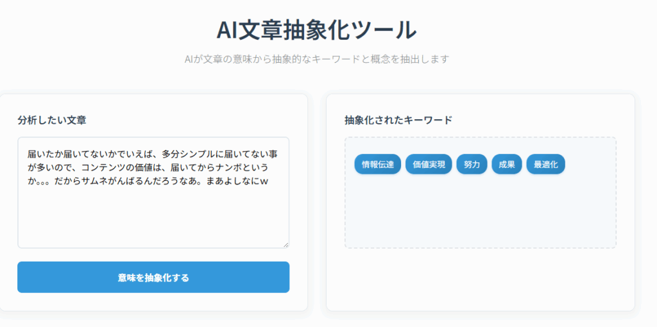The width and height of the screenshot is (657, 327).
Task: Click the 分析したい文章 label
Action: 52,120
